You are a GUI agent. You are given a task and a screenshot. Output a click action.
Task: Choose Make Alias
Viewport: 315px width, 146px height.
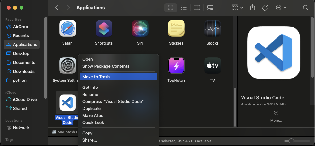point(119,115)
